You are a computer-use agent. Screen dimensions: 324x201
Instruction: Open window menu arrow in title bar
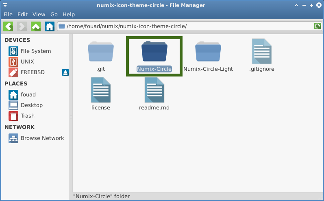(5, 5)
